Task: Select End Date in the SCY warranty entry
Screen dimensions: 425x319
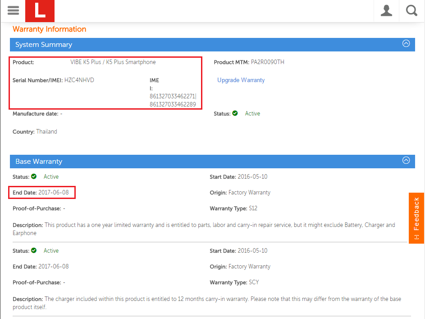Action: [53, 267]
